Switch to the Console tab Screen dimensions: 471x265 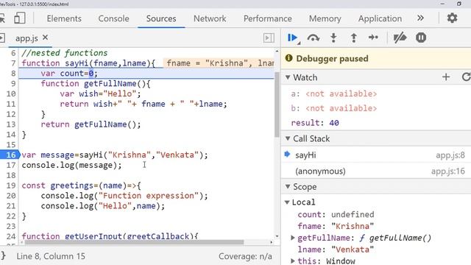coord(113,18)
